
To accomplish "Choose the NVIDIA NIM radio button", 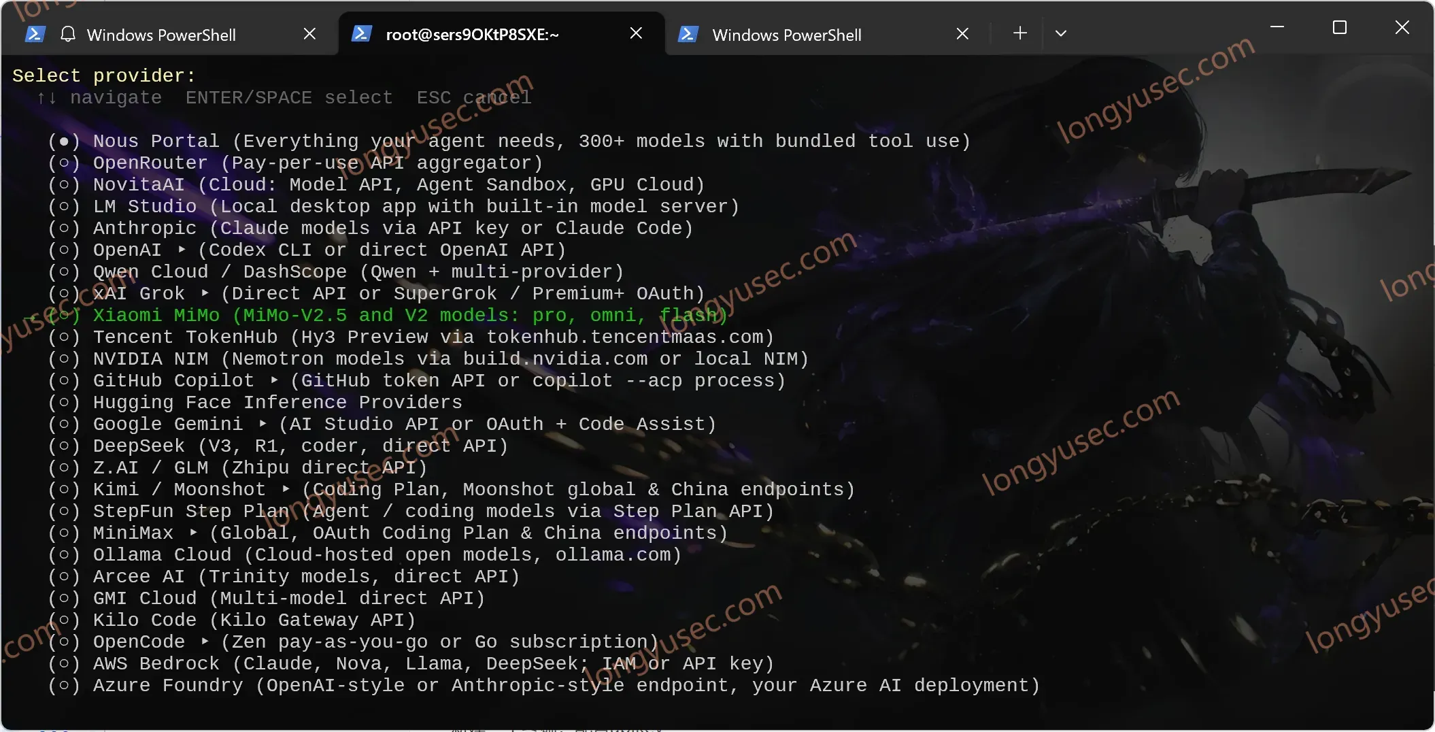I will click(x=64, y=359).
